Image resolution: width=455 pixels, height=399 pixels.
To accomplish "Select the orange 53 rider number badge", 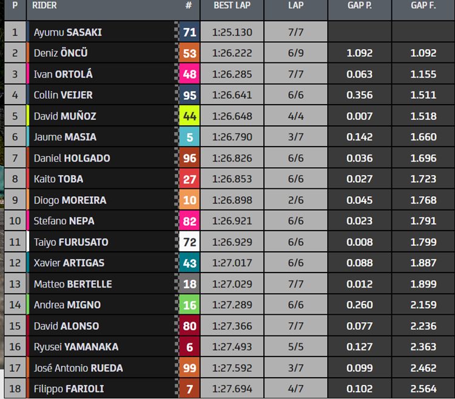I will pyautogui.click(x=189, y=53).
